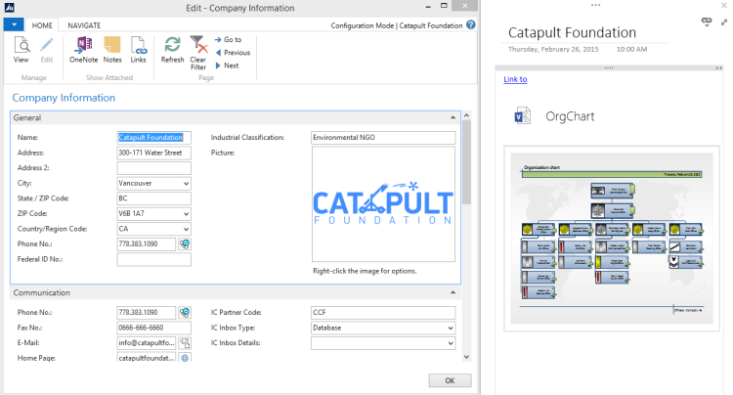
Task: Switch to the NAVIGATE ribbon tab
Action: [x=84, y=25]
